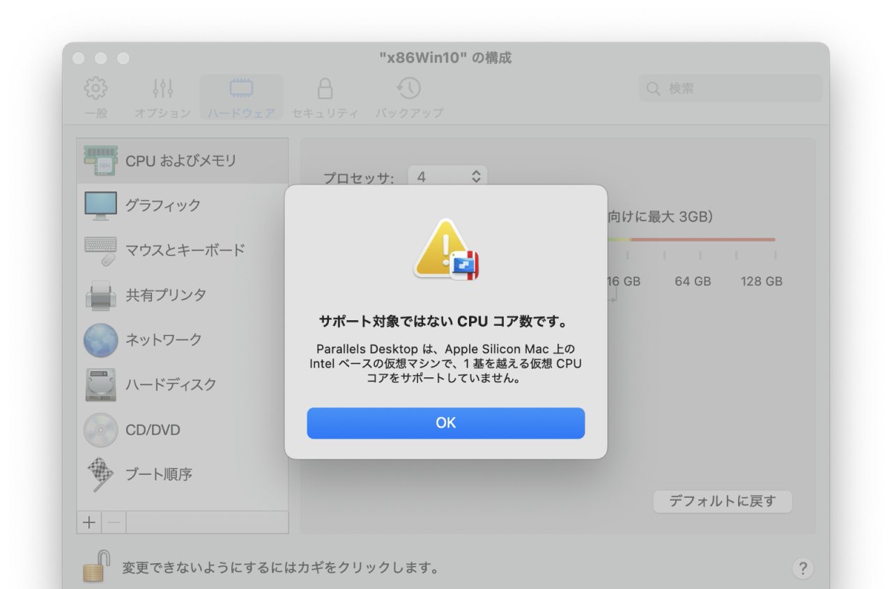Click the 64 GB memory label

[693, 281]
